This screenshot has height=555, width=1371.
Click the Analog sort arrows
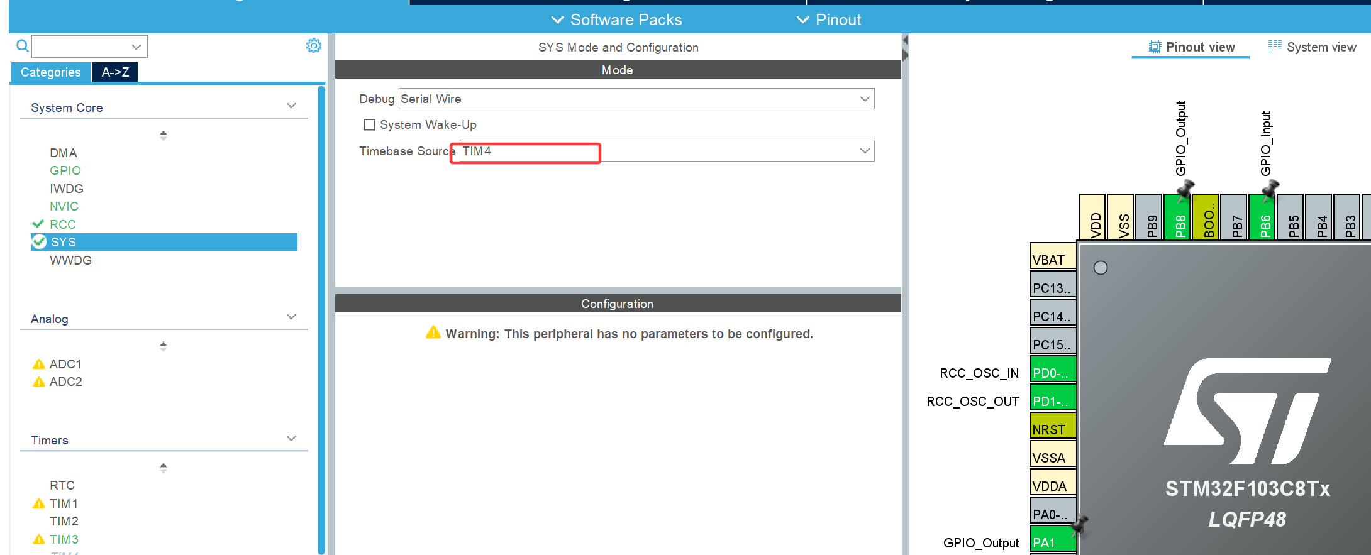point(163,346)
